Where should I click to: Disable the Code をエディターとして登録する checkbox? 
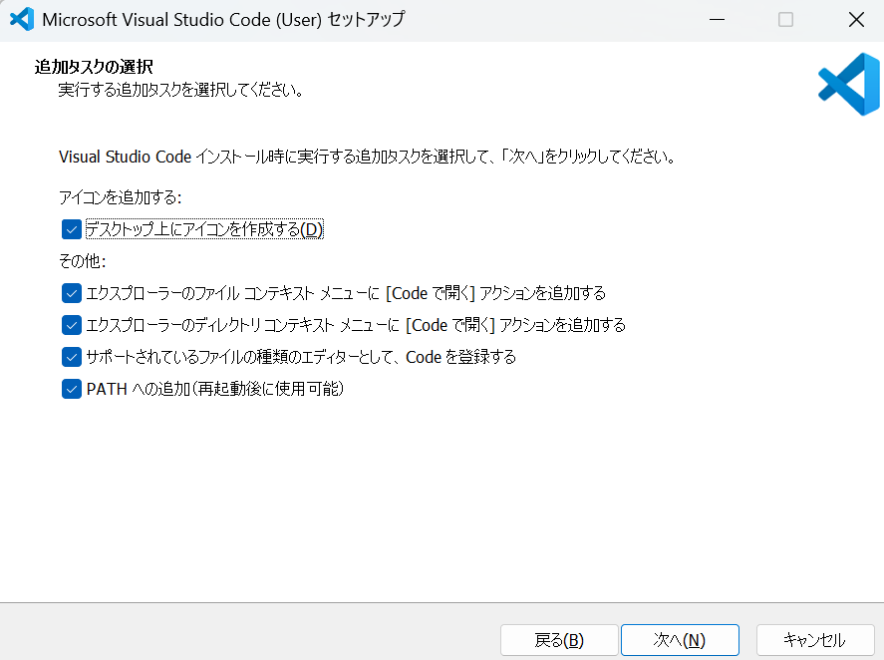tap(71, 357)
